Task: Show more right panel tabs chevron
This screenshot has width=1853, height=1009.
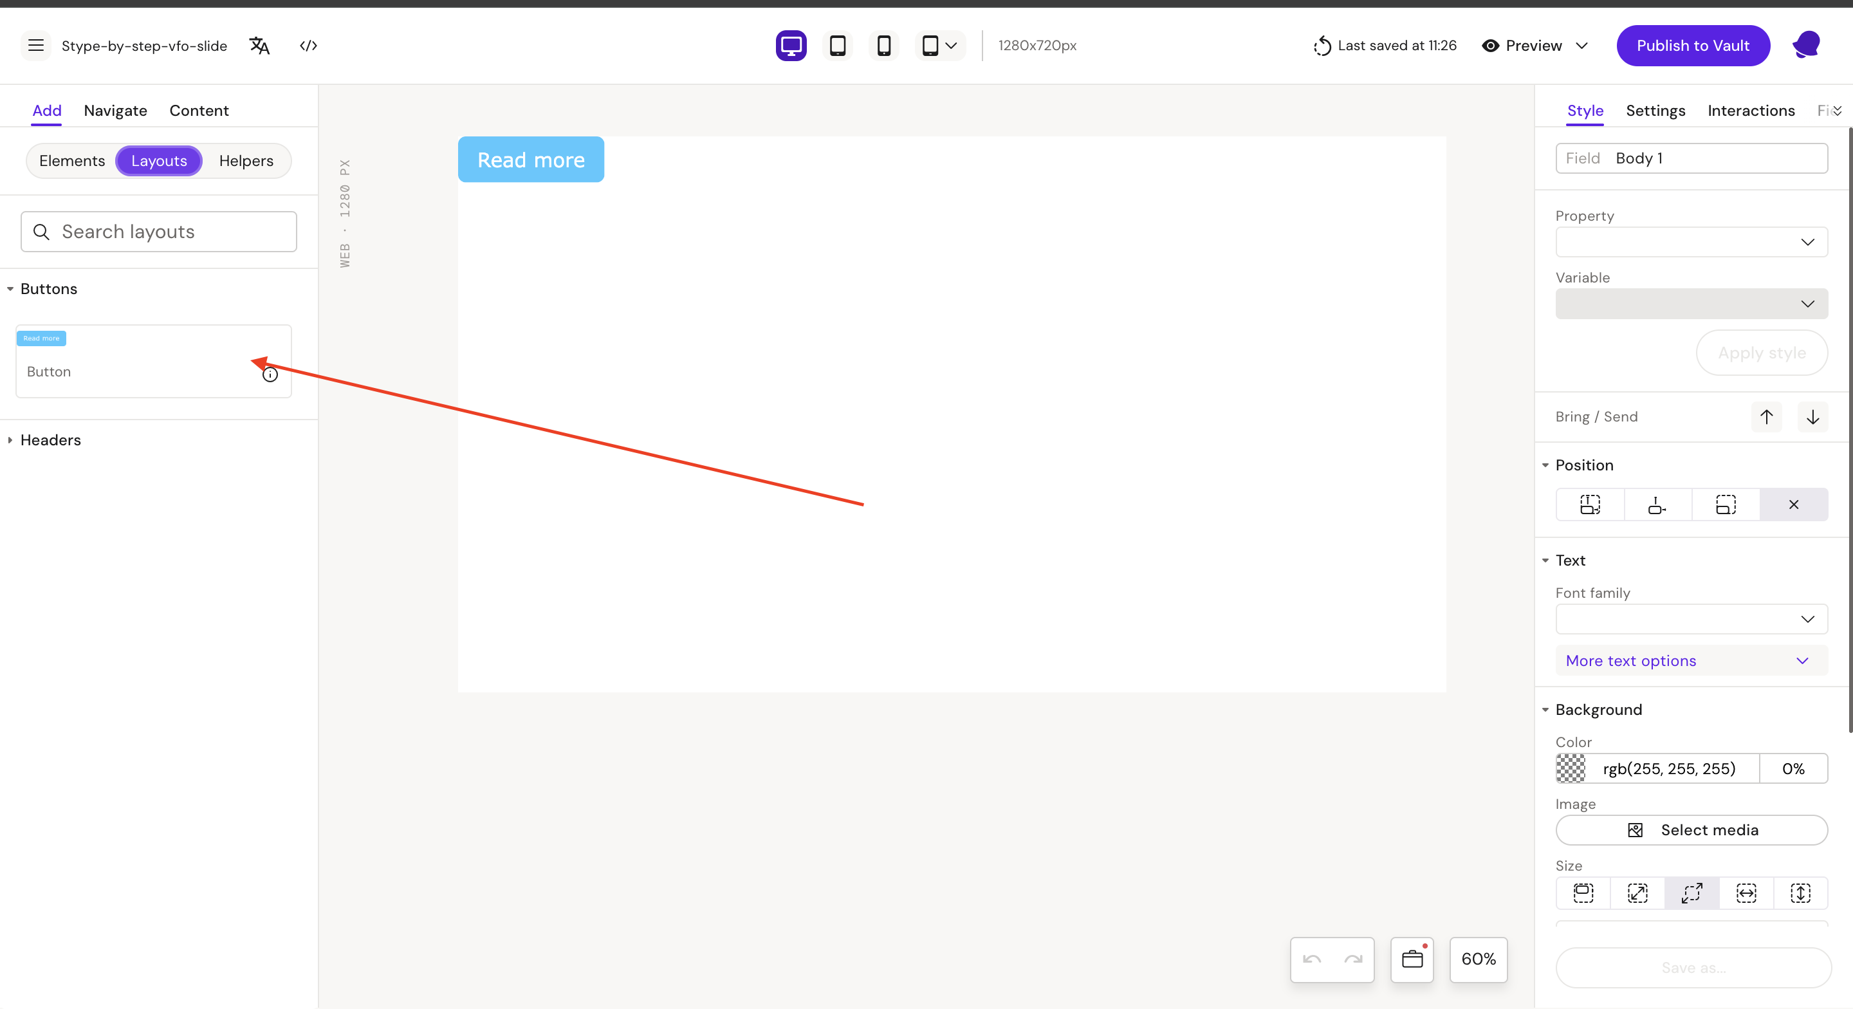Action: pyautogui.click(x=1837, y=111)
